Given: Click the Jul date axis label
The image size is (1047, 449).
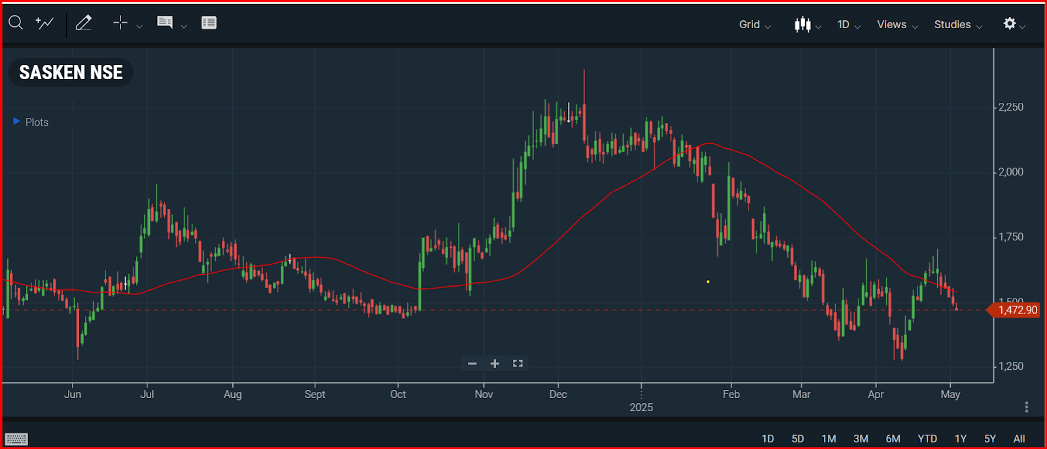Looking at the screenshot, I should click(x=147, y=394).
